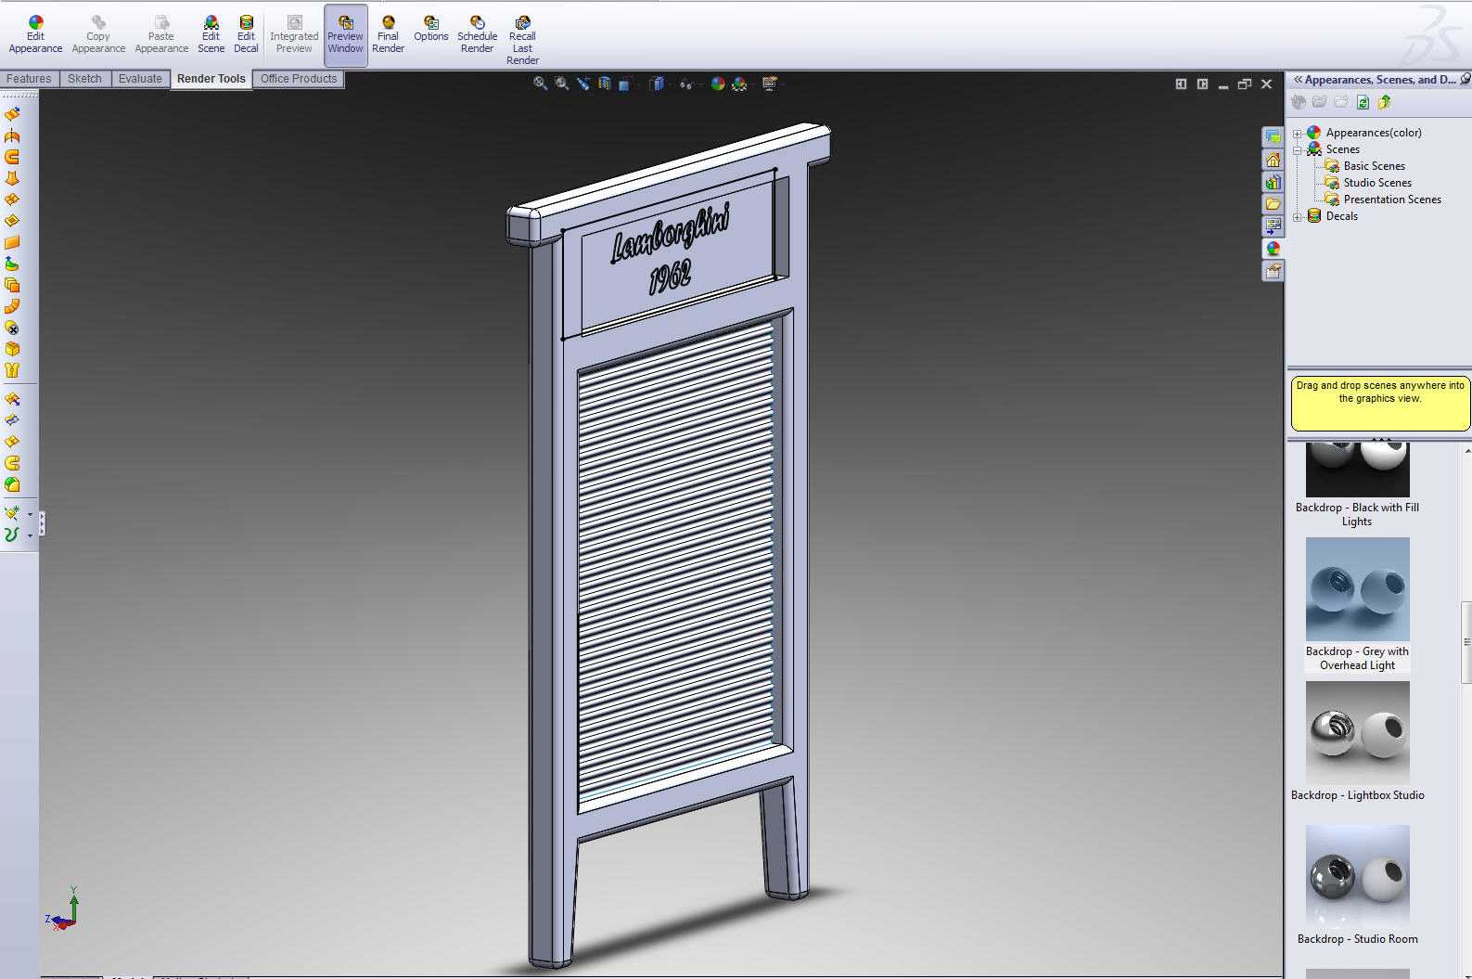The image size is (1472, 979).
Task: Open dropdown arrow beside the green curve tool
Action: pyautogui.click(x=30, y=535)
